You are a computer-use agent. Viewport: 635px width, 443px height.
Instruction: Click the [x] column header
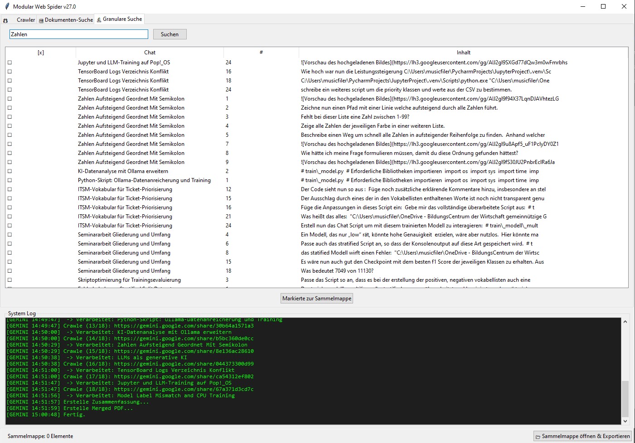[x=41, y=52]
